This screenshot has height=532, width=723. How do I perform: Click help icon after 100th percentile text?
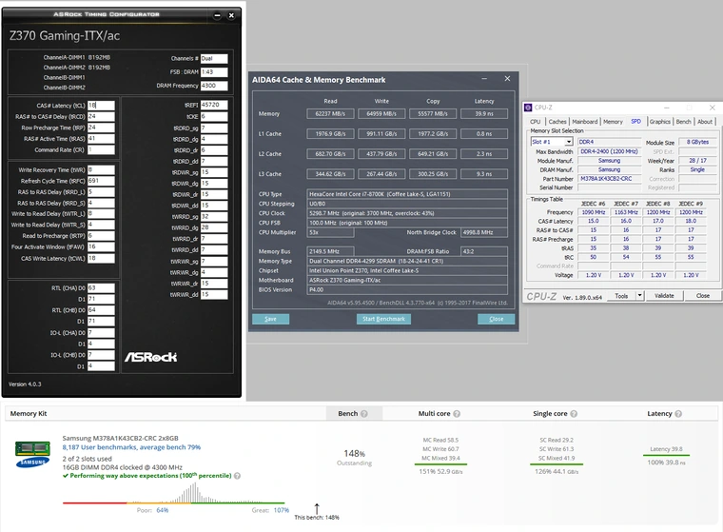click(x=237, y=476)
